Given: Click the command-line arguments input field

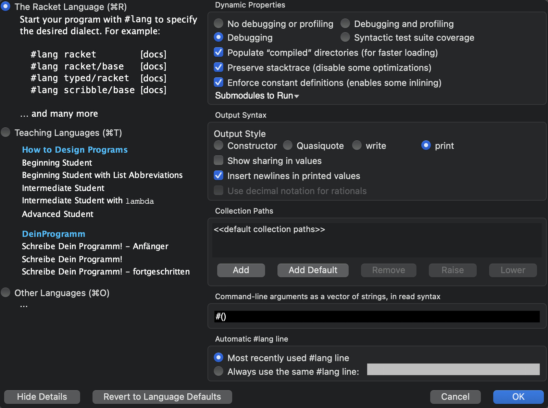Looking at the screenshot, I should pyautogui.click(x=377, y=317).
